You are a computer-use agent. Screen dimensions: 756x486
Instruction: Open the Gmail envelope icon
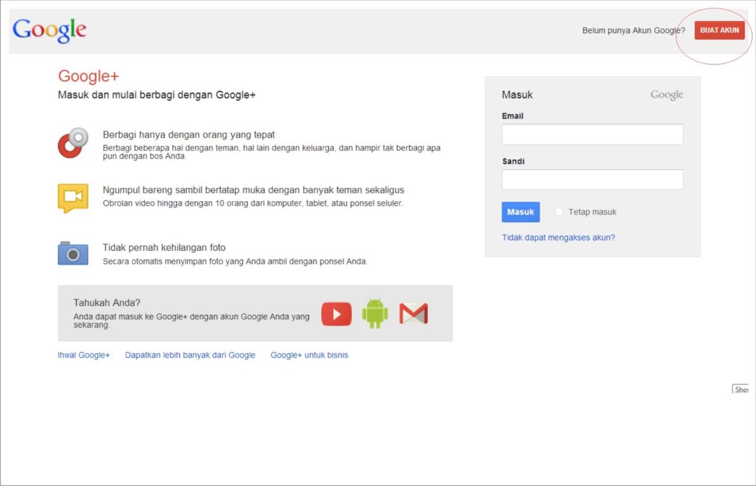pyautogui.click(x=413, y=314)
